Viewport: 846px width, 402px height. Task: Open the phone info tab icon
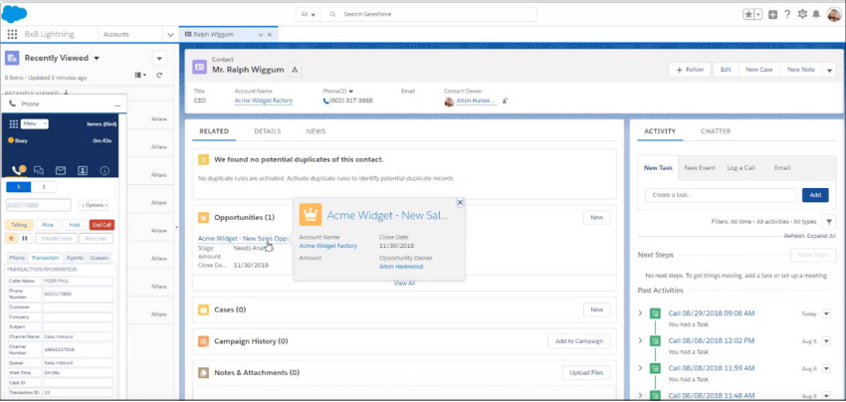pos(105,170)
